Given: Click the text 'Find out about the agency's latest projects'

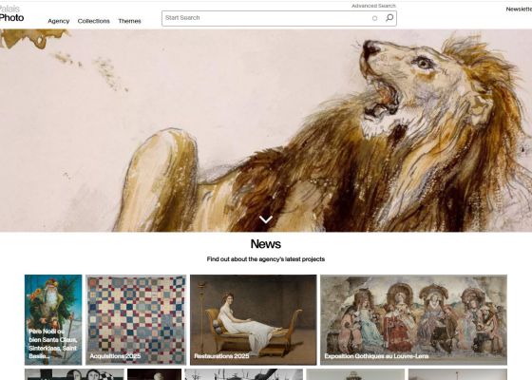Looking at the screenshot, I should (x=266, y=259).
